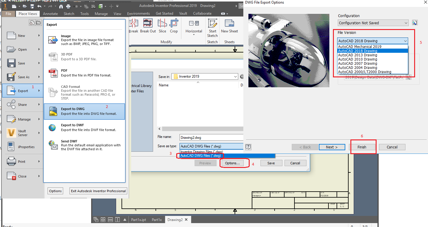Switch to the Part1x.ipt document tab
This screenshot has height=227, width=428.
139,220
